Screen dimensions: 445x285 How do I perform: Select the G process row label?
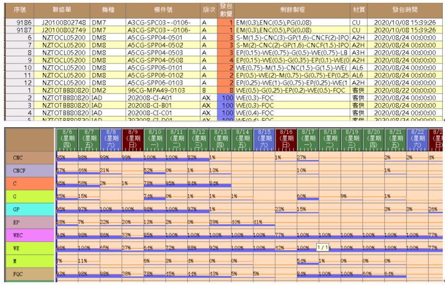pos(30,196)
